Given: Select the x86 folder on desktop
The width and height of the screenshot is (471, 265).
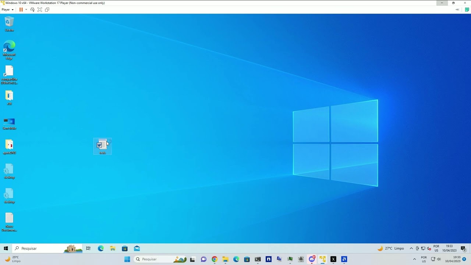Looking at the screenshot, I should click(x=9, y=98).
